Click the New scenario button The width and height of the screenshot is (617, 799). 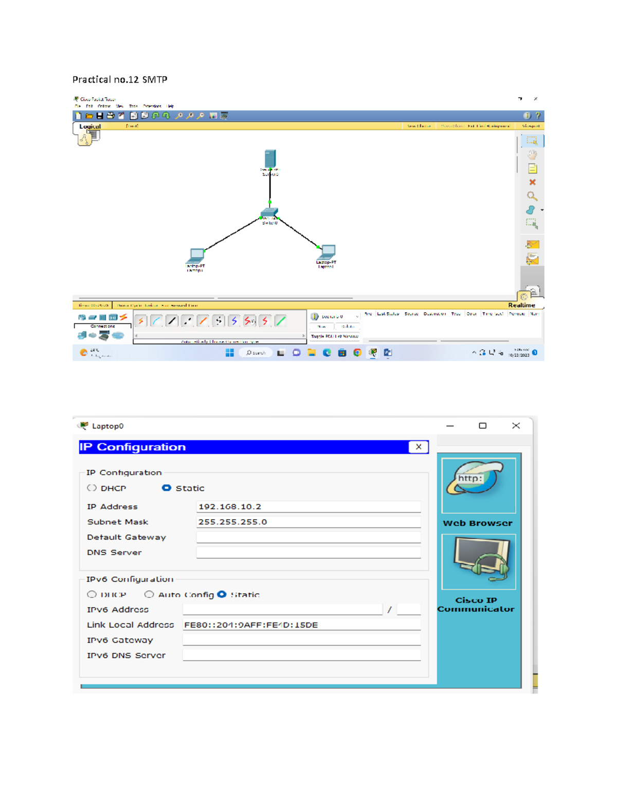(322, 326)
